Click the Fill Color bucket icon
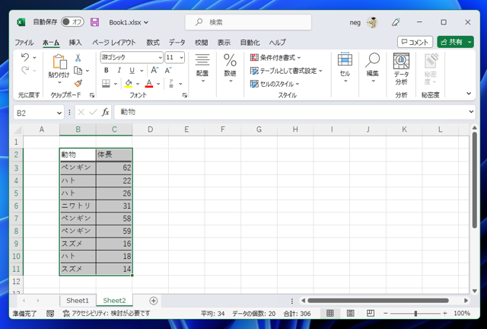Image resolution: width=487 pixels, height=329 pixels. click(x=129, y=84)
